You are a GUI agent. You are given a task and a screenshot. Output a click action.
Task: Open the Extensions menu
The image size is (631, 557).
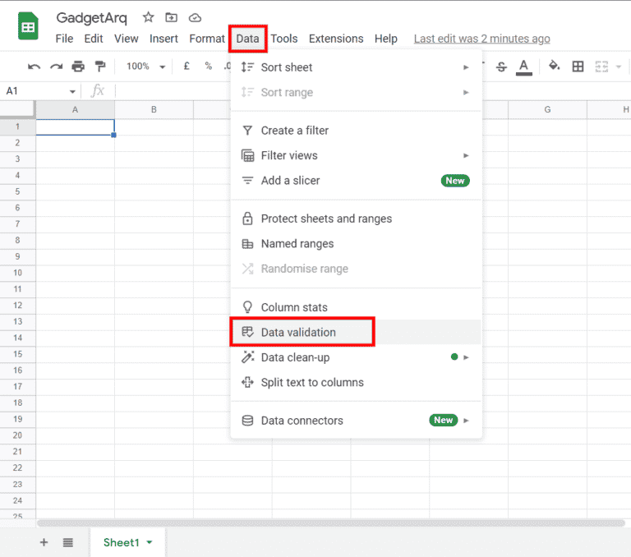click(x=336, y=39)
